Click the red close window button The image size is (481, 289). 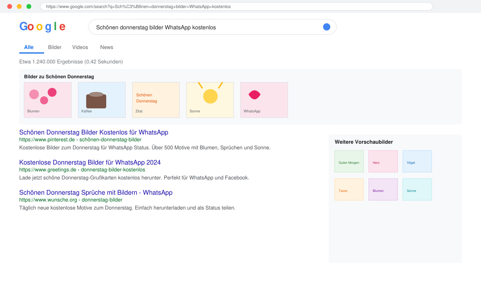click(x=10, y=6)
